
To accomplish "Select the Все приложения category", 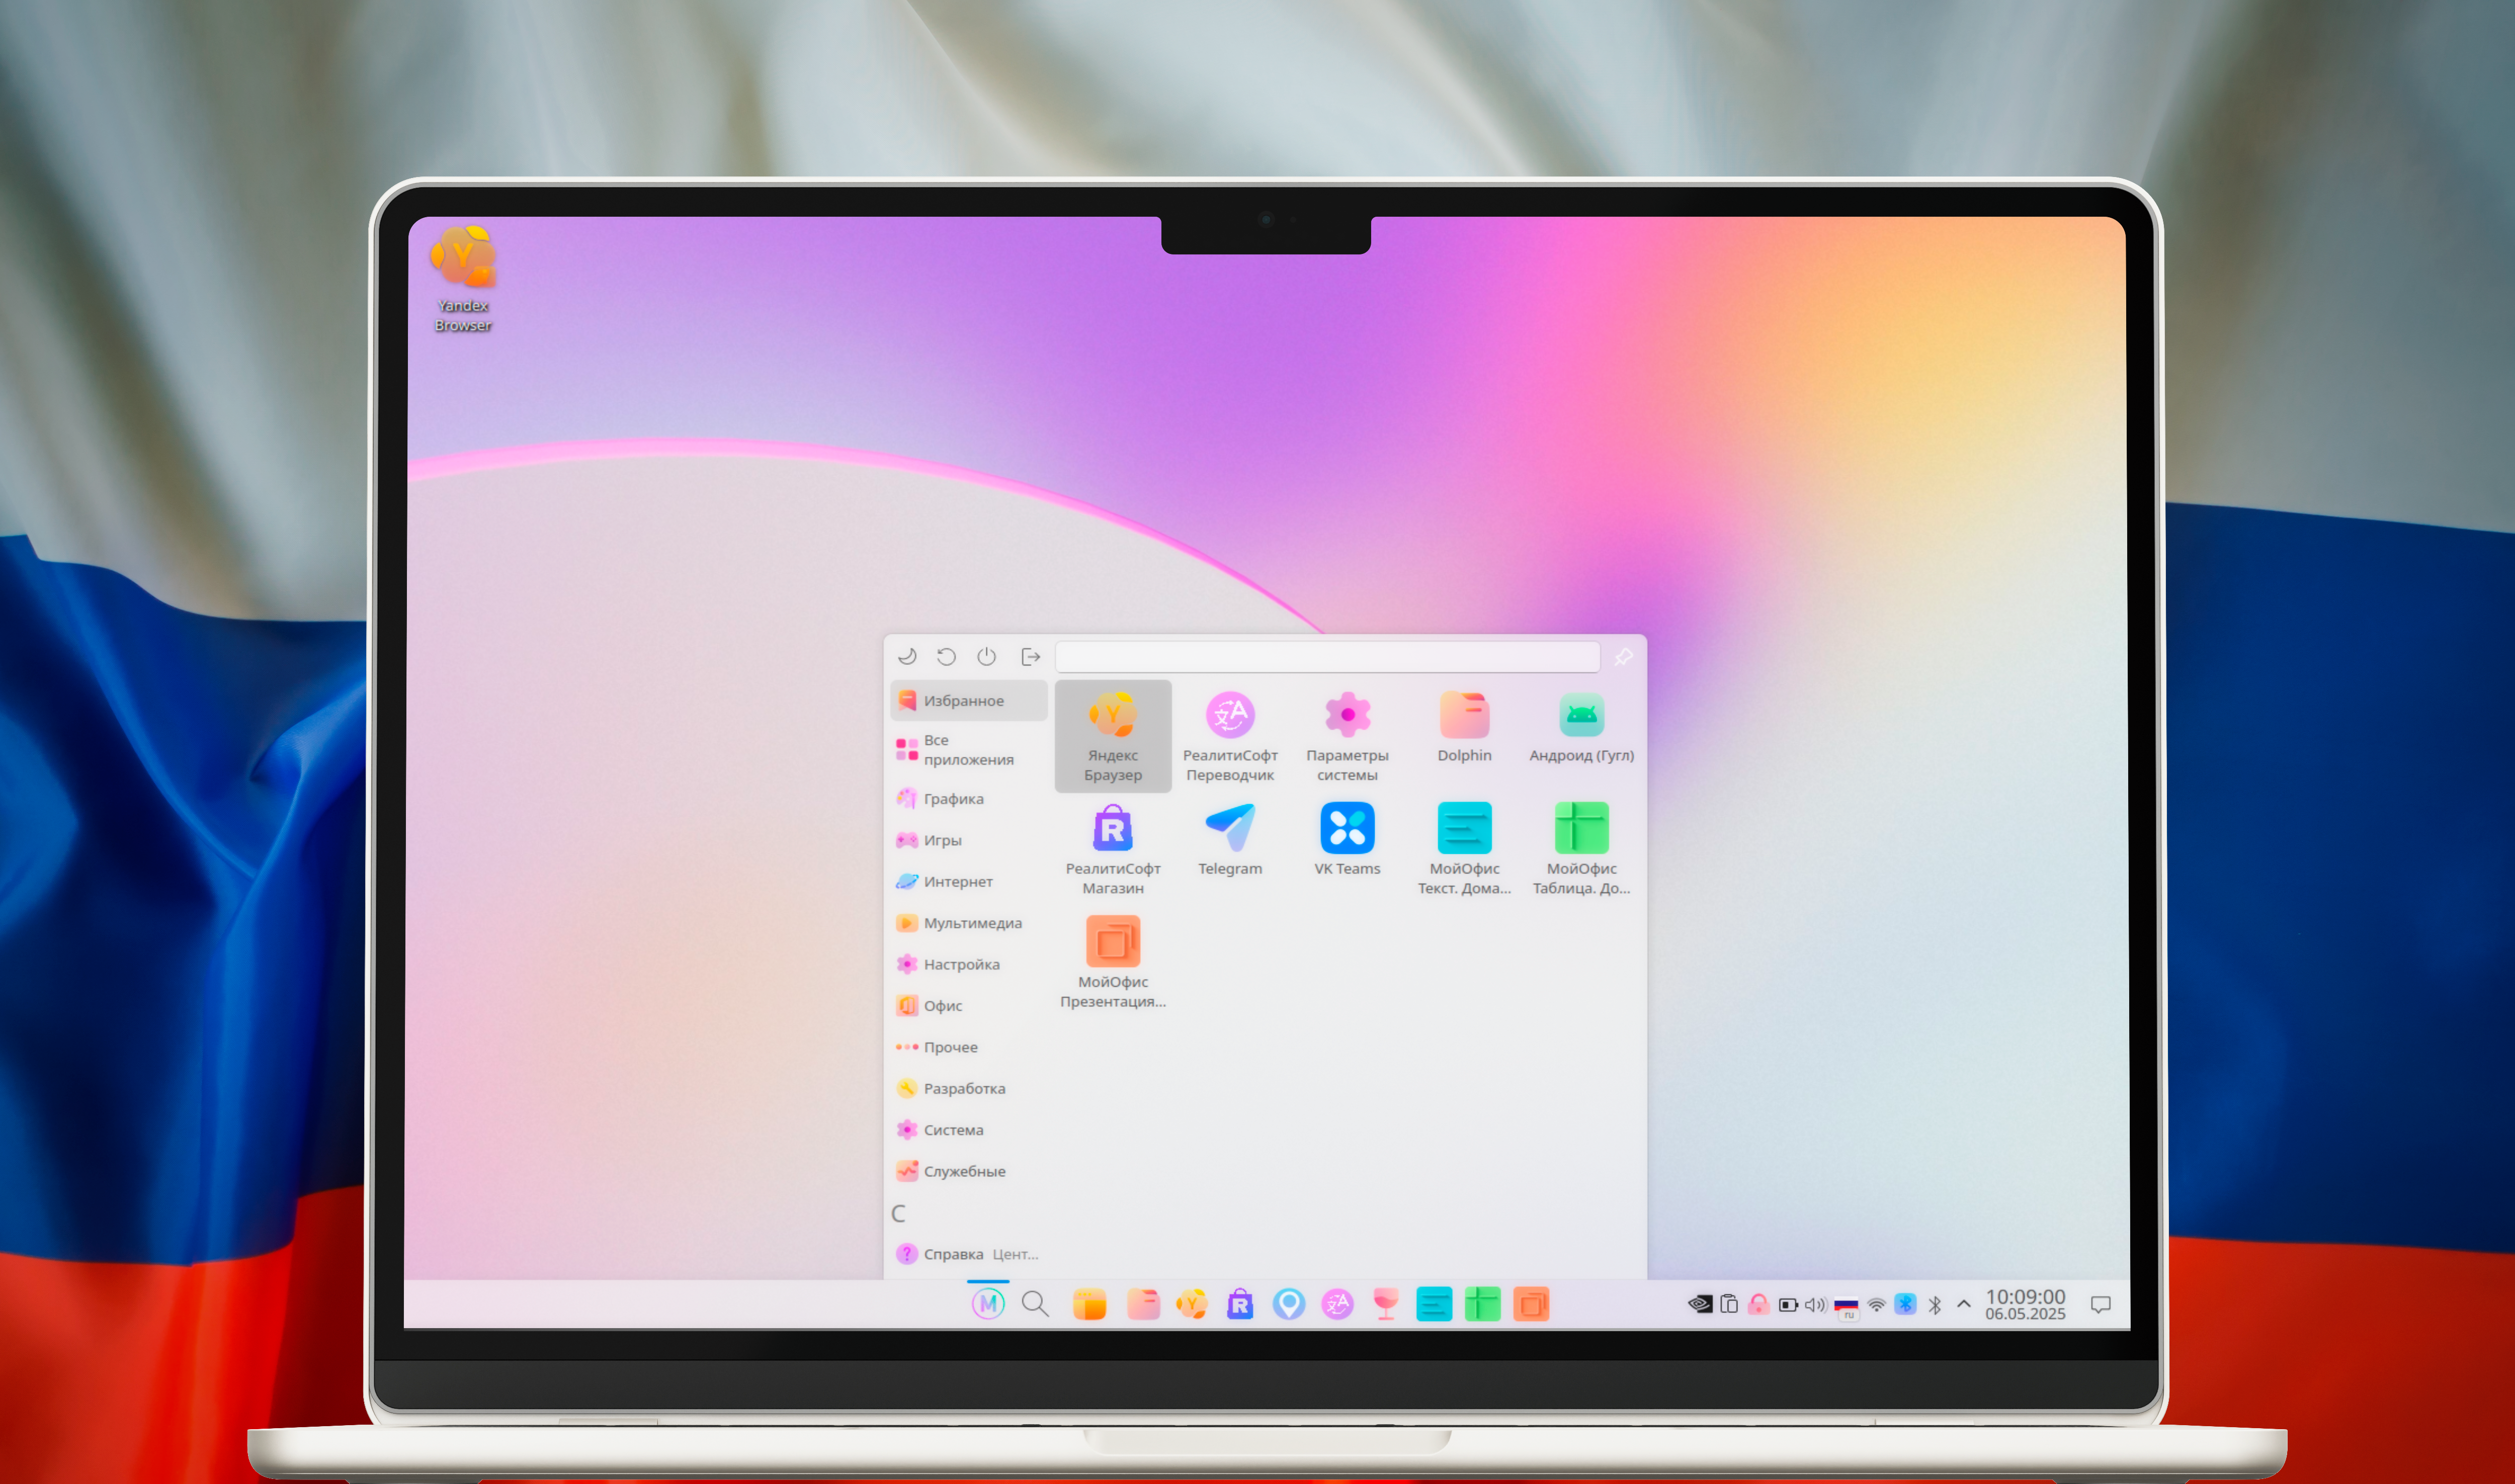I will click(968, 750).
